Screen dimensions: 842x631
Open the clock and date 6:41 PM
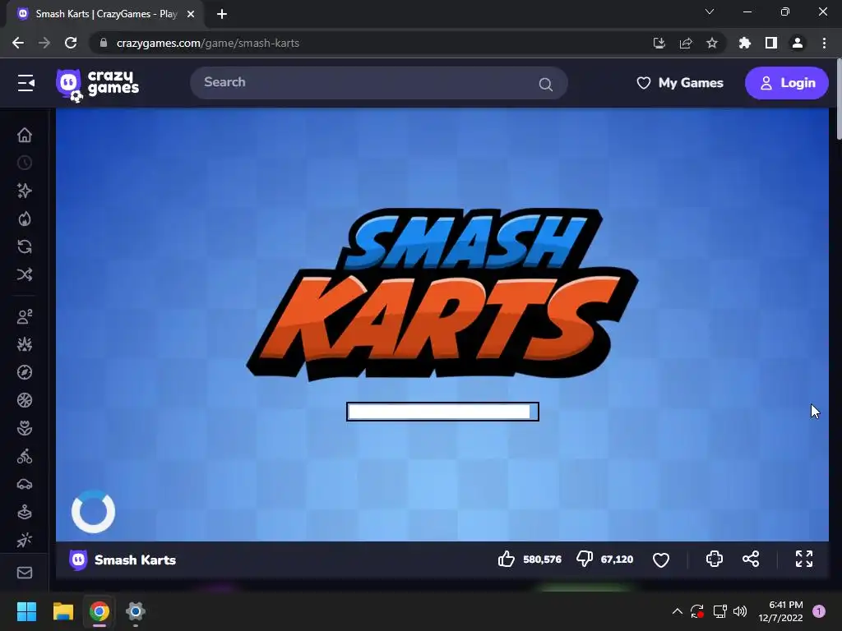click(780, 611)
